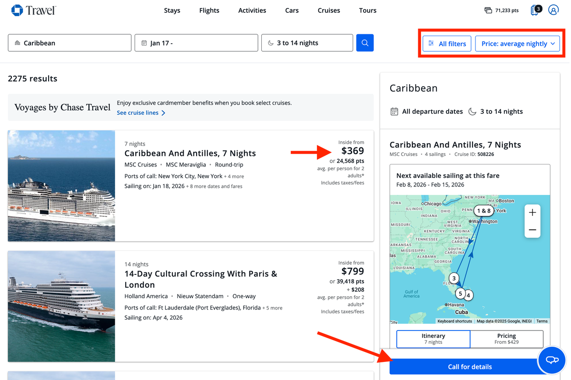This screenshot has width=571, height=380.
Task: Click the blue search magnifier button
Action: [365, 43]
